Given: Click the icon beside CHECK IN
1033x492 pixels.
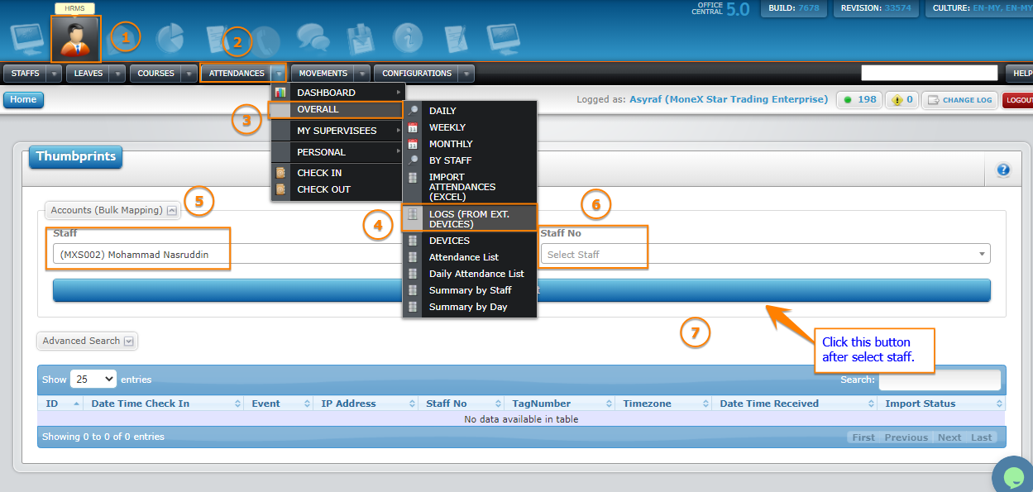Looking at the screenshot, I should click(280, 173).
